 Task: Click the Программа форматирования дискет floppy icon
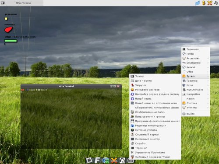[x=132, y=121]
